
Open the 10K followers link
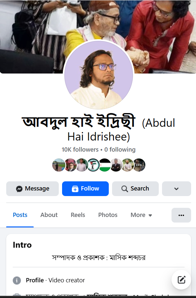click(x=80, y=150)
